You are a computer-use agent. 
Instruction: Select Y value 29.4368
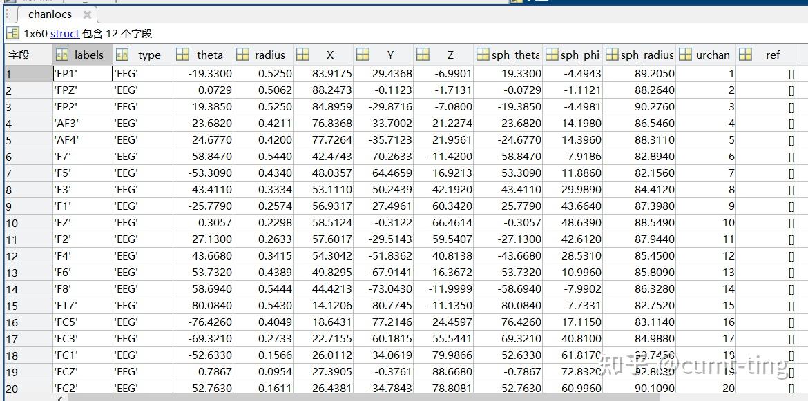click(383, 74)
